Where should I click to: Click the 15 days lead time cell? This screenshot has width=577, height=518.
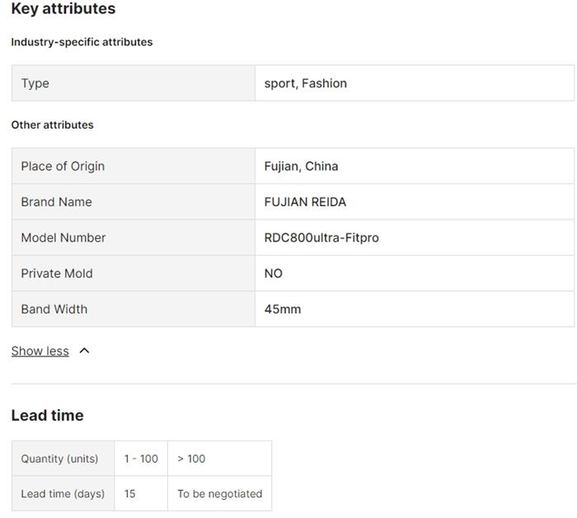coord(130,494)
